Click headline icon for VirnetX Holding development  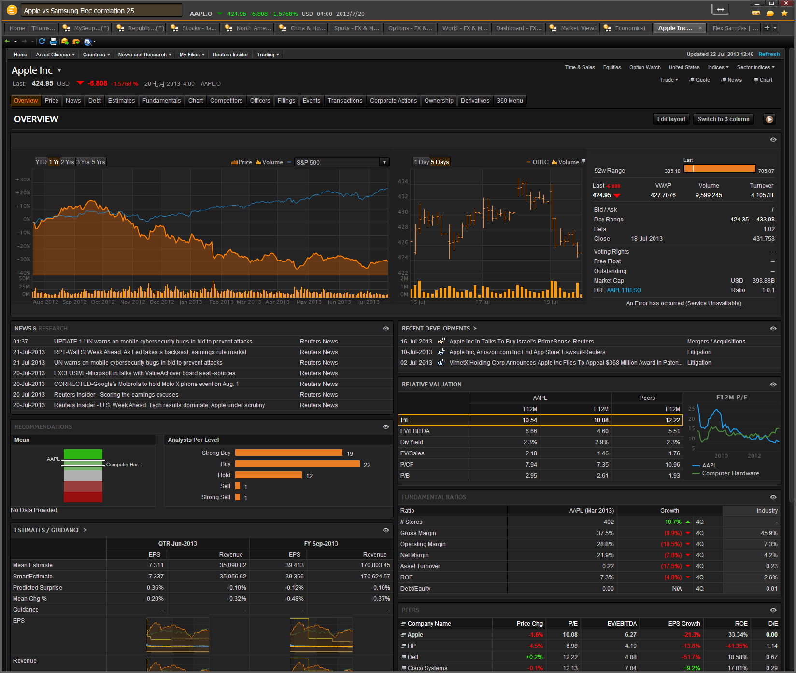(441, 362)
